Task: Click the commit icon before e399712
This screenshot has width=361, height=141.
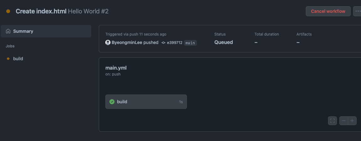Action: pyautogui.click(x=163, y=42)
